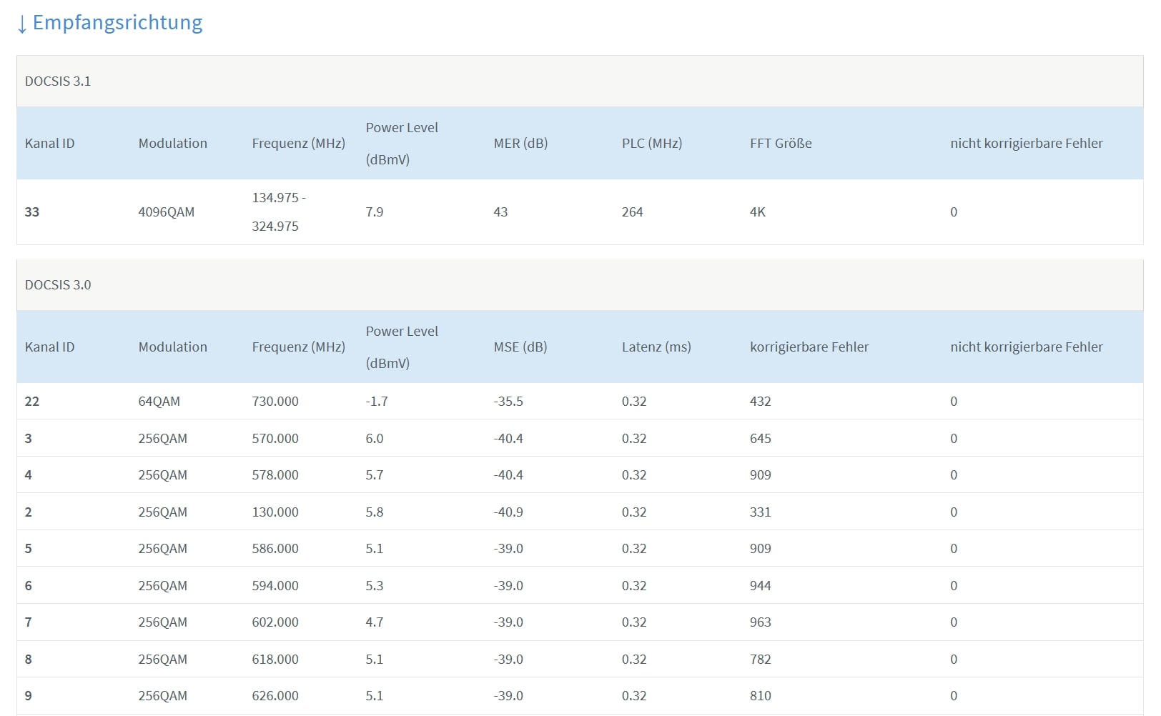The image size is (1161, 716).
Task: Click the Empfangsrichtung heading
Action: coord(118,23)
